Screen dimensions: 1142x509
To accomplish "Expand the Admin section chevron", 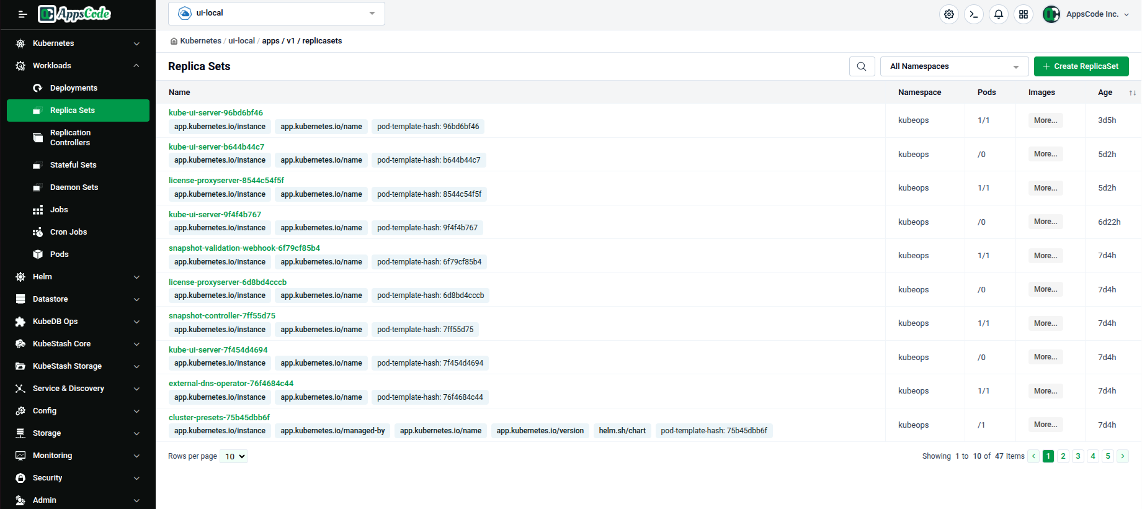I will coord(136,500).
